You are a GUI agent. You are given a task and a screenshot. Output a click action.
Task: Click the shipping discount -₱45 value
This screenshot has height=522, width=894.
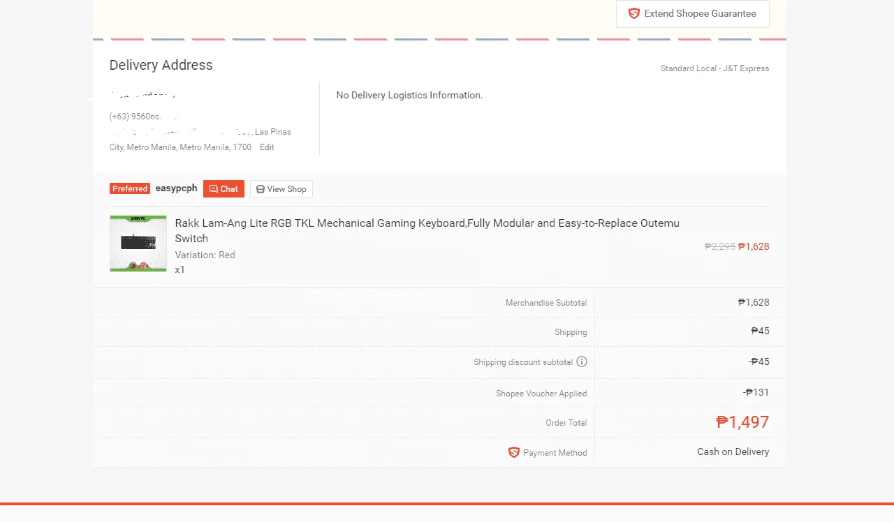click(759, 361)
